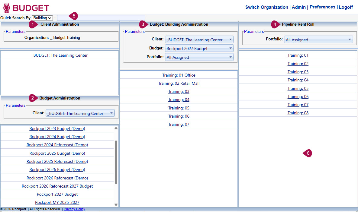Click the BUDGET logo icon
Image resolution: width=358 pixels, height=212 pixels.
[7, 8]
